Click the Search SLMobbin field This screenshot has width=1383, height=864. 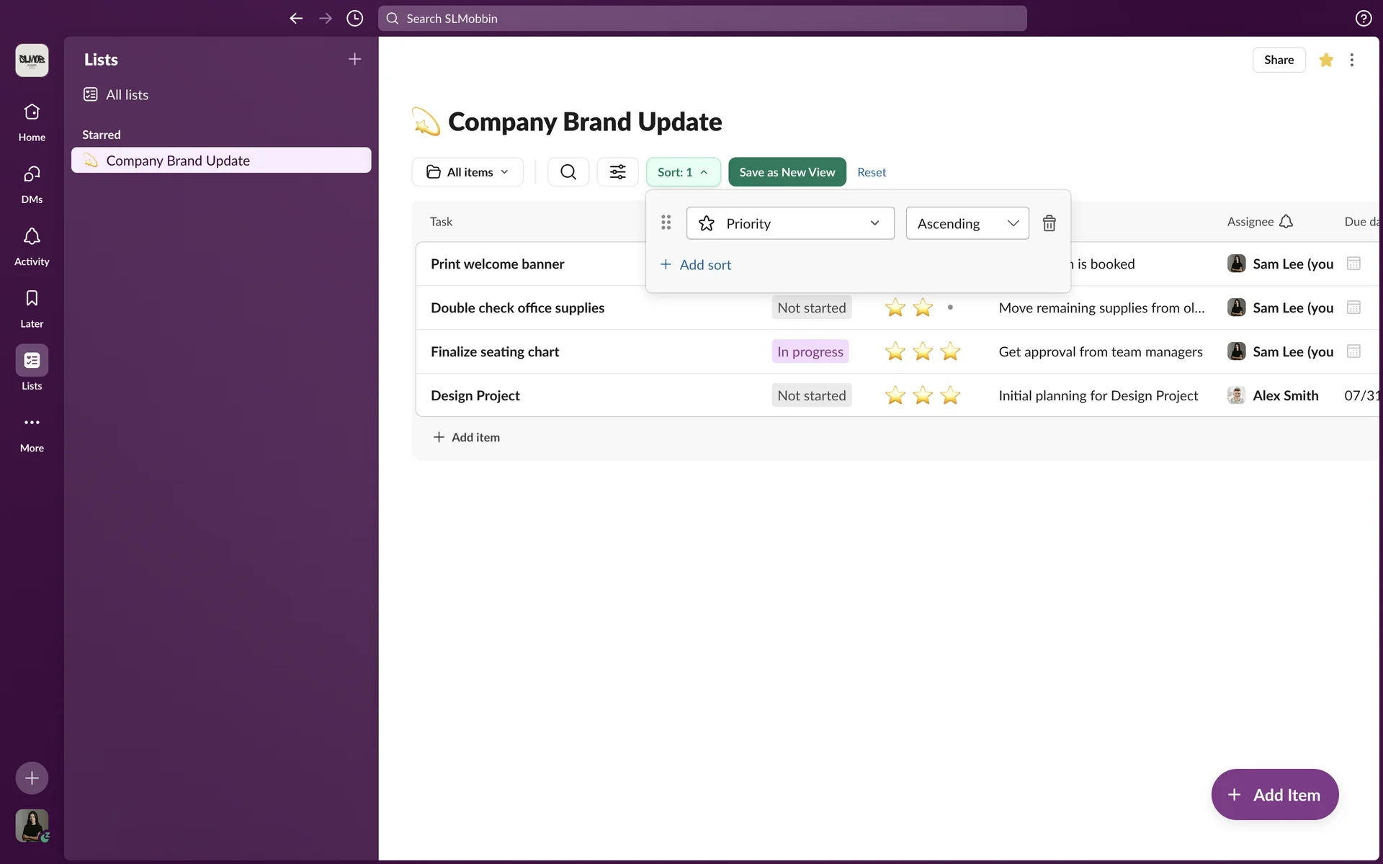coord(702,19)
